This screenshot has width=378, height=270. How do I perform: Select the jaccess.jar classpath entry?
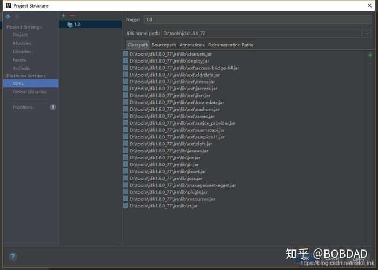coord(174,89)
